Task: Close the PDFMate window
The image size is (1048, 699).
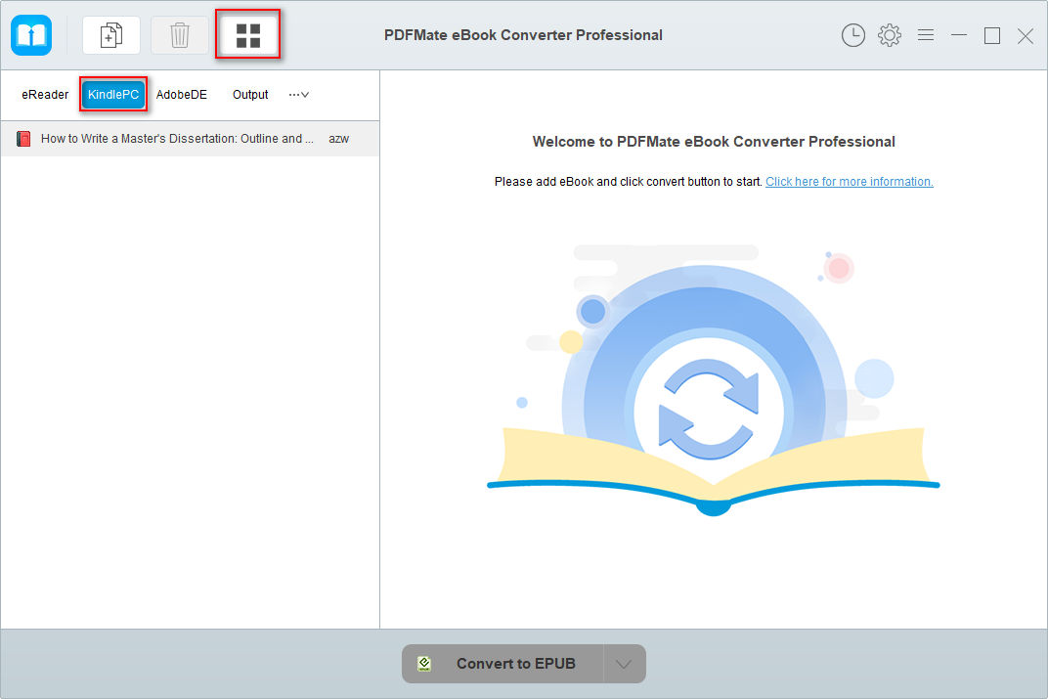Action: click(1026, 35)
